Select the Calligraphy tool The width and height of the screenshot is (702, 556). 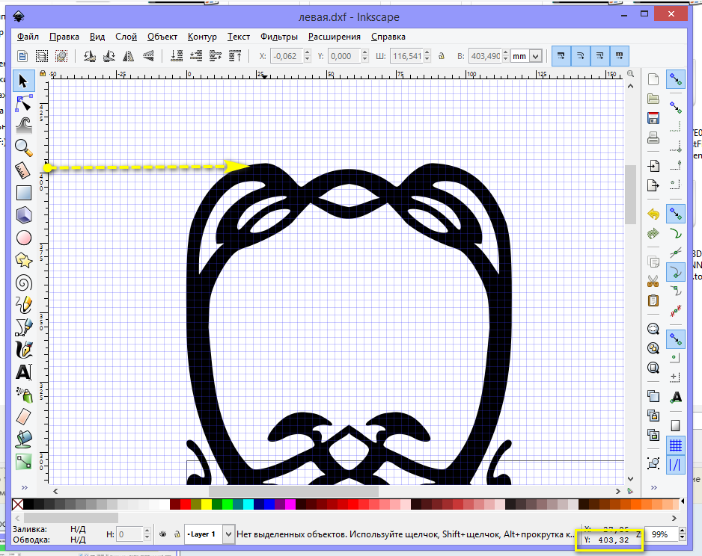tap(23, 350)
